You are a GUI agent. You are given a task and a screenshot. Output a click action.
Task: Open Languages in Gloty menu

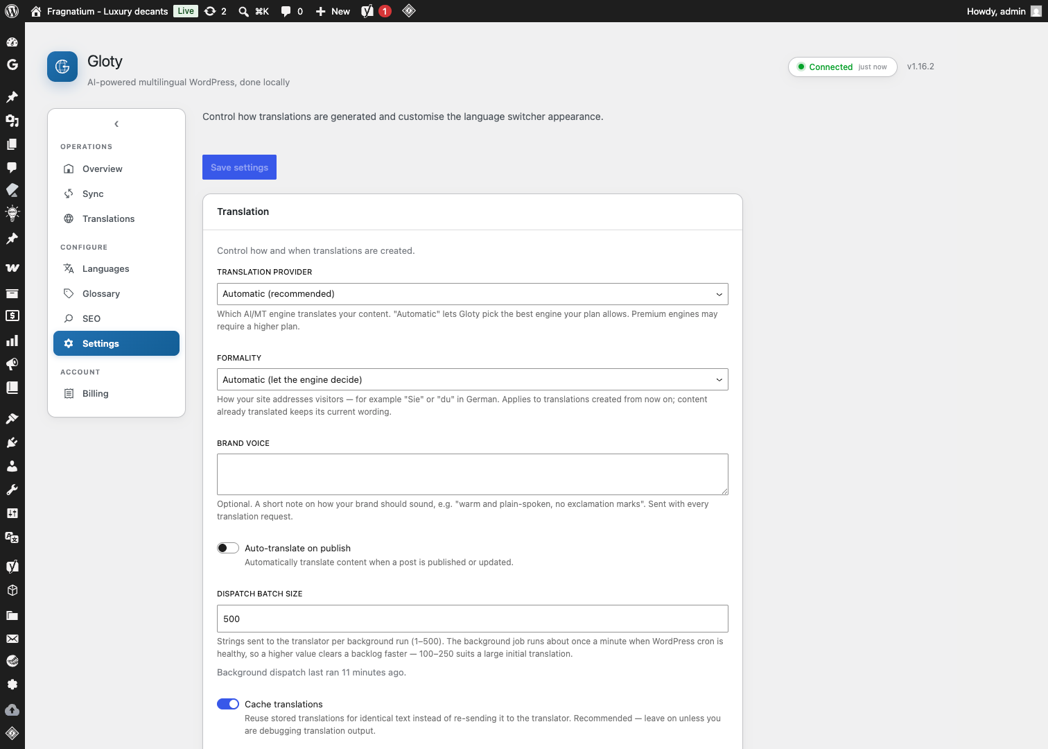click(116, 268)
